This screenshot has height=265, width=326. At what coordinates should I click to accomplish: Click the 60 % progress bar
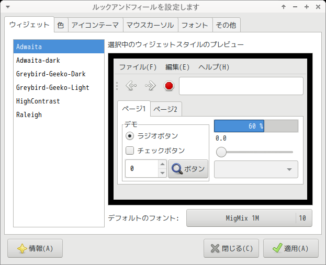coord(256,126)
